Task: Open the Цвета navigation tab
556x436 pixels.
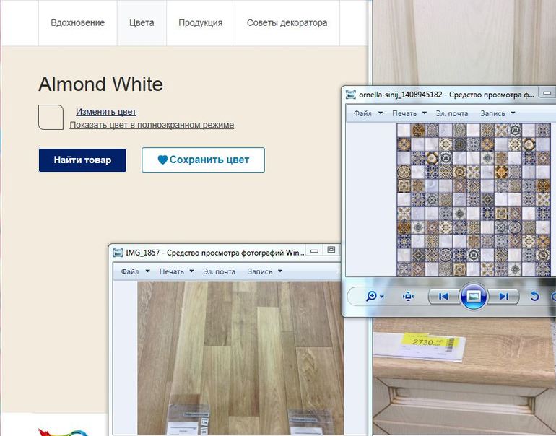Action: pos(142,22)
